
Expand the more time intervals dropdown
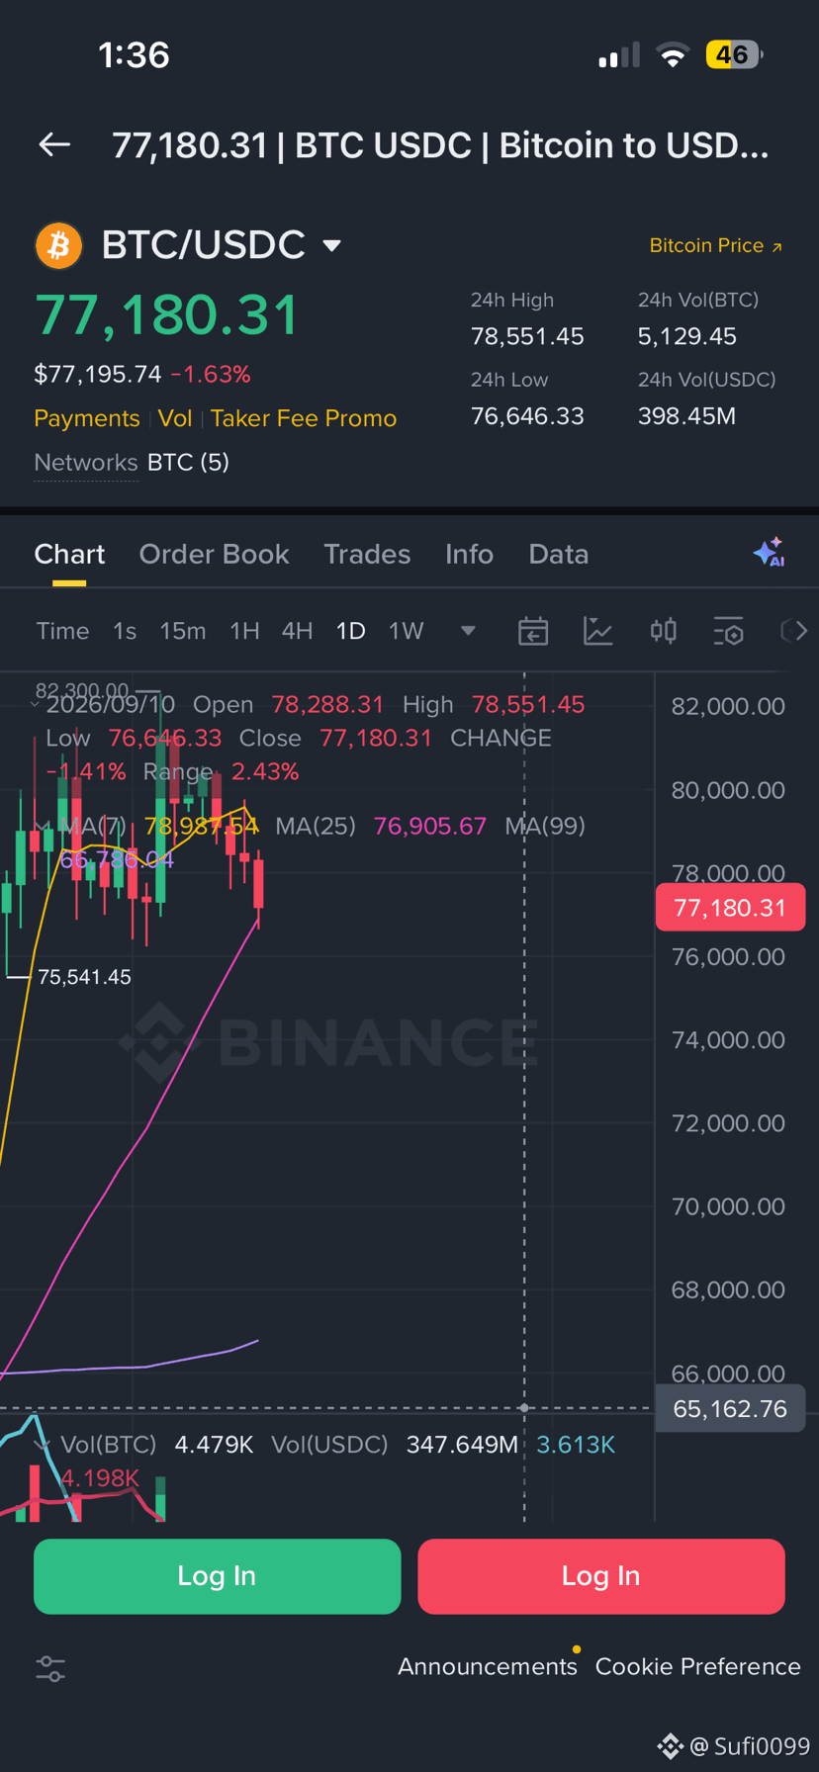468,631
